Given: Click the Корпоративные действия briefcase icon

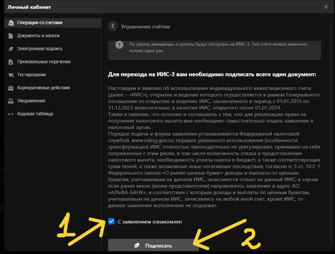Looking at the screenshot, I should click(x=11, y=88).
